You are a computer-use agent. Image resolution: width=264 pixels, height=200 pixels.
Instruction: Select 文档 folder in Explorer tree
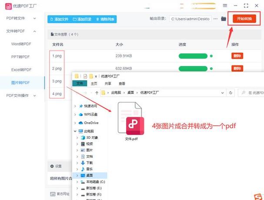click(90, 157)
